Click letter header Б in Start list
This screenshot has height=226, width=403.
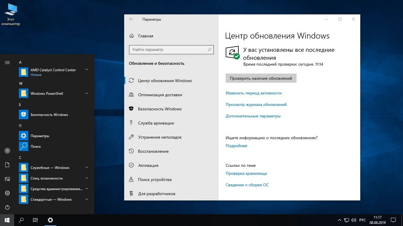click(20, 105)
